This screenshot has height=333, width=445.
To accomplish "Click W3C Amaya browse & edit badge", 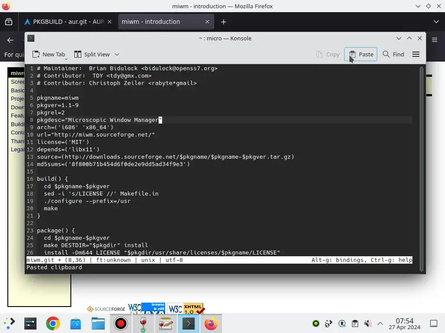I will (146, 308).
